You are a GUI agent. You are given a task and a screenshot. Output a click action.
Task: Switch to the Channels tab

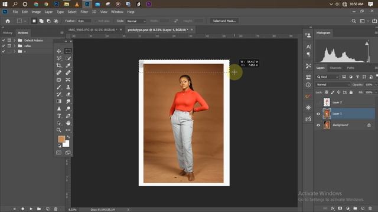point(335,68)
